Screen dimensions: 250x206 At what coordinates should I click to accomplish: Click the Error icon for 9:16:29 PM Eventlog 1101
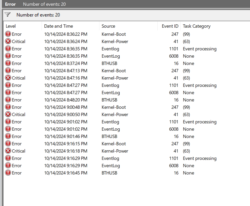(8, 158)
